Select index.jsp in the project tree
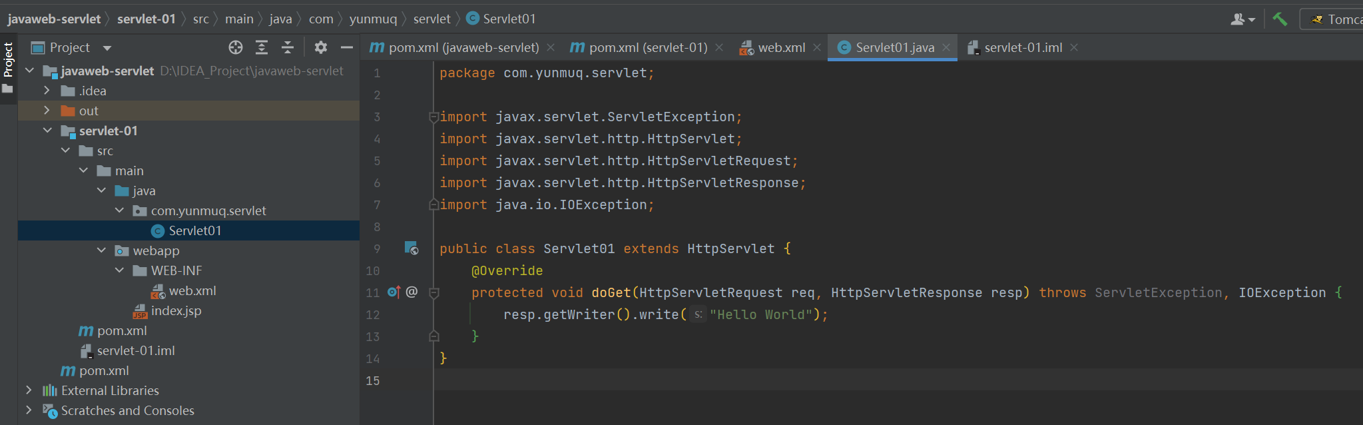The width and height of the screenshot is (1363, 425). click(x=176, y=310)
